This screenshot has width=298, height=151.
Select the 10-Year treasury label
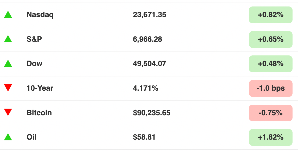[40, 88]
